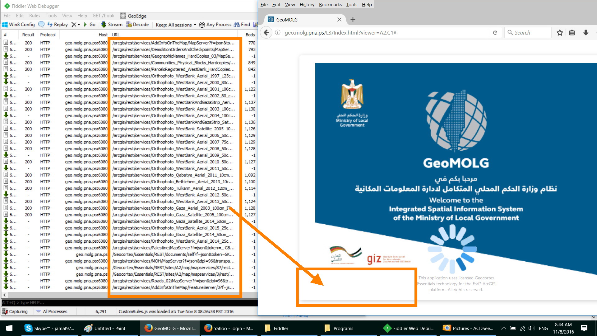Open Programs folder from taskbar
The width and height of the screenshot is (597, 336).
(x=348, y=328)
